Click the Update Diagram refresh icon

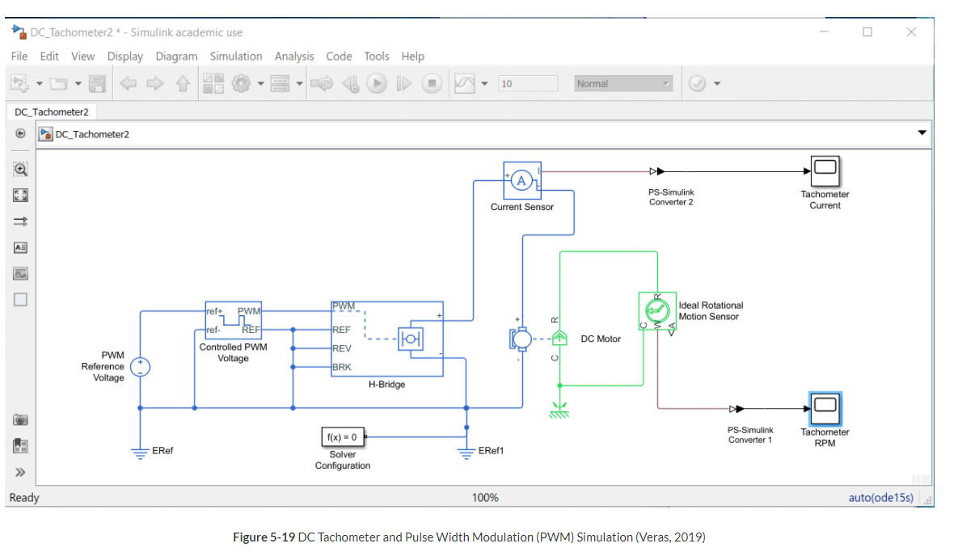(322, 84)
